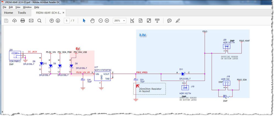
Task: Click the red 5V section label
Action: click(x=78, y=49)
